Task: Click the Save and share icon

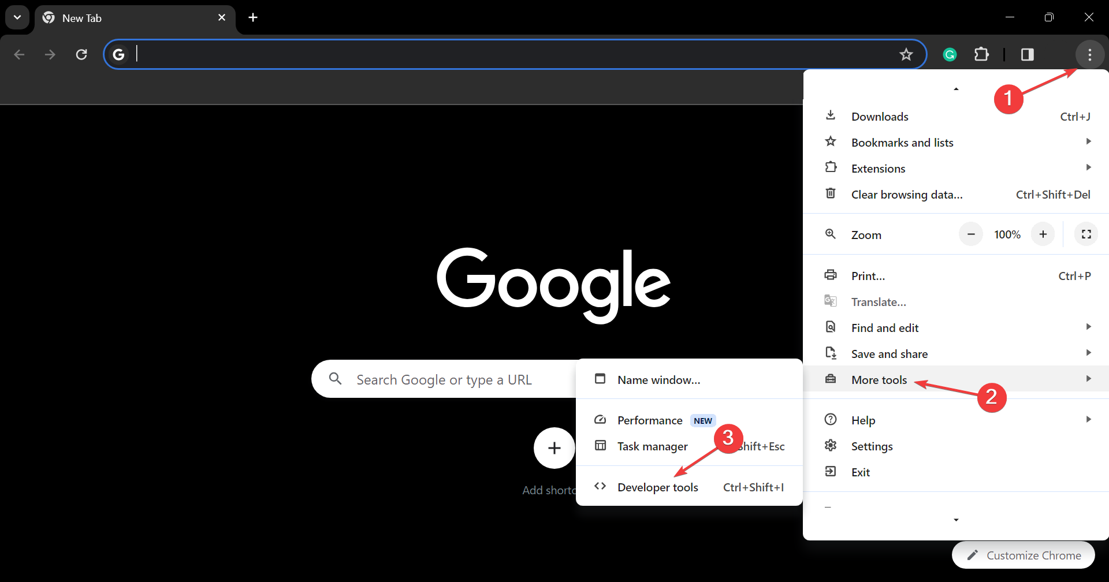Action: click(831, 353)
